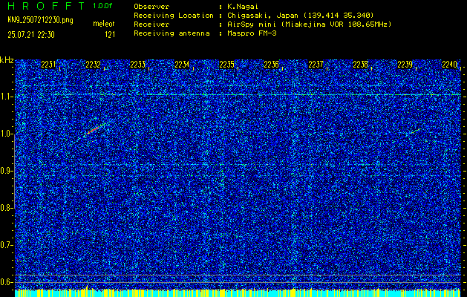Click the HROFFT title text
Viewport: 467px width, 297px height.
pyautogui.click(x=46, y=6)
